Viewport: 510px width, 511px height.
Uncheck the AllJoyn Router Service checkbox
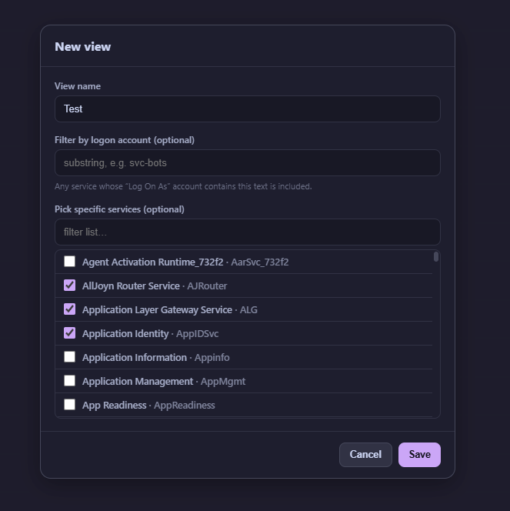click(x=69, y=286)
